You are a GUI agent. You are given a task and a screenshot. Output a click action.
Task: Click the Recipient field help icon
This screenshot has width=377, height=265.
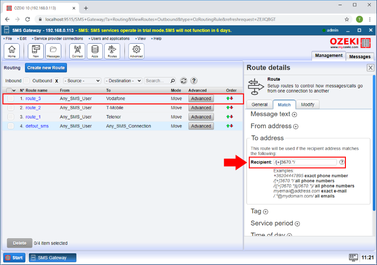(x=342, y=162)
